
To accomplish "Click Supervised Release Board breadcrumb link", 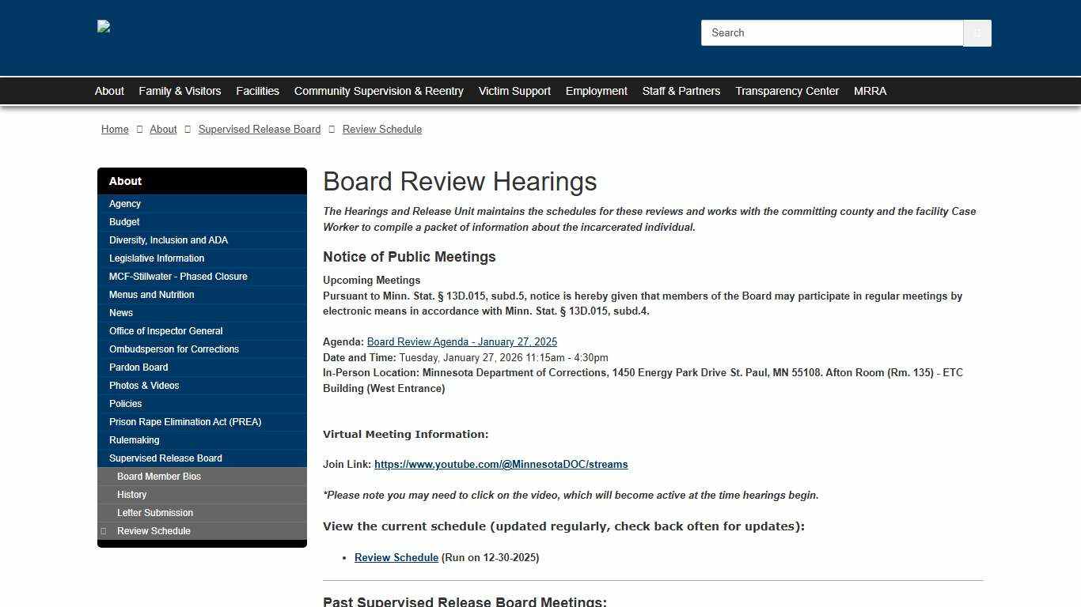I will click(x=260, y=129).
